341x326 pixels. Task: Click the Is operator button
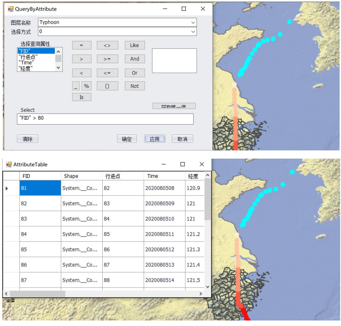pos(82,97)
